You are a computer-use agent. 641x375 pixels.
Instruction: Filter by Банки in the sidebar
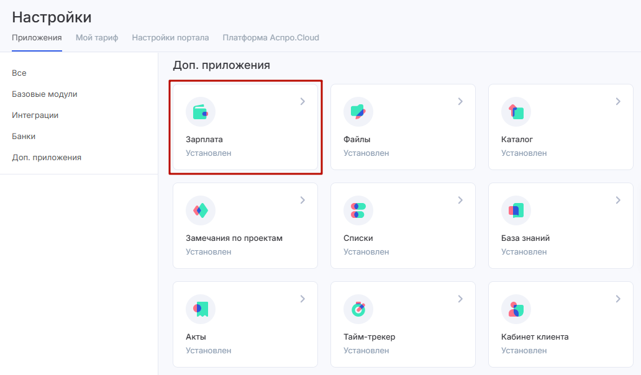coord(24,137)
